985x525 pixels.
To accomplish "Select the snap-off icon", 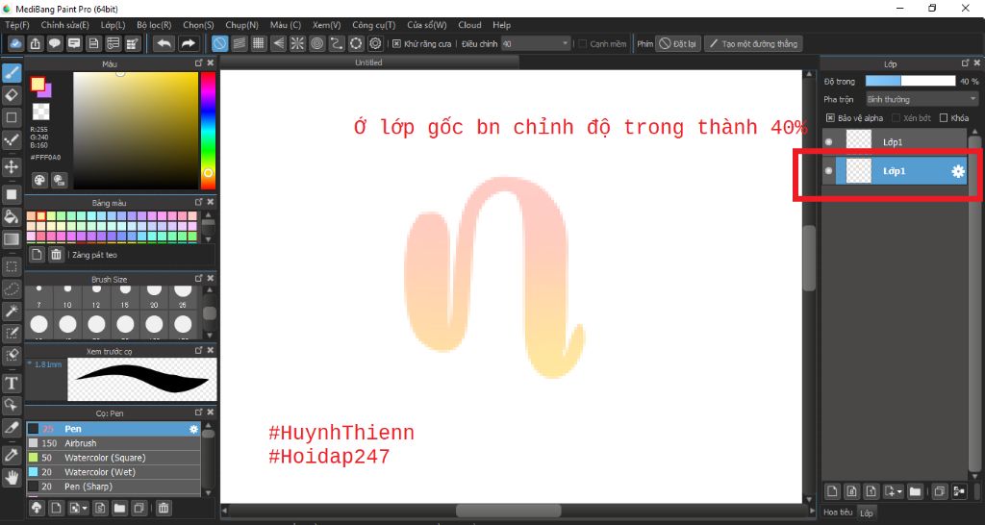I will 219,43.
